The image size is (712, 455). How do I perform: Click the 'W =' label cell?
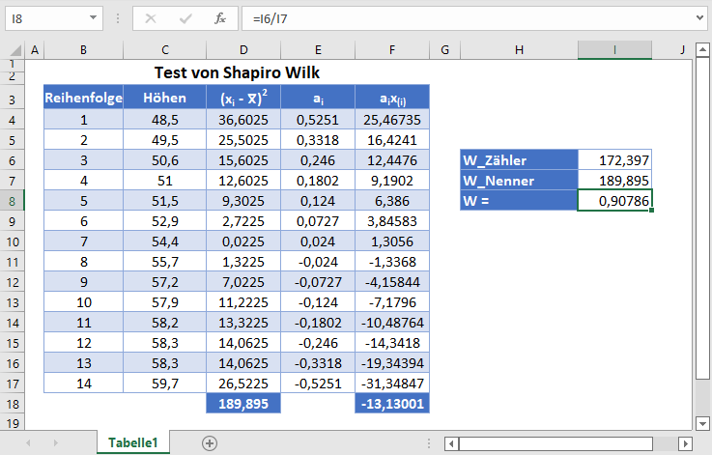click(x=519, y=201)
